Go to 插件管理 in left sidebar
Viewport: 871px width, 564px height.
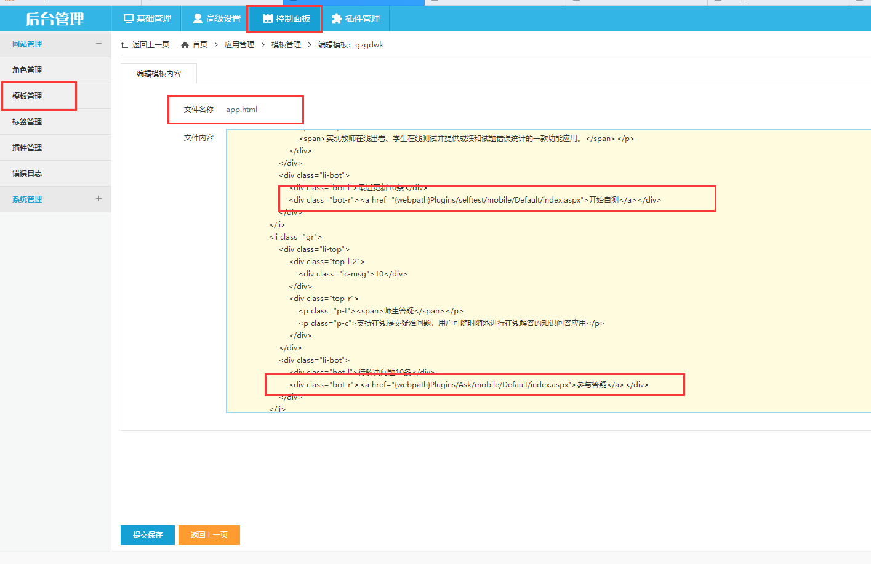(27, 148)
